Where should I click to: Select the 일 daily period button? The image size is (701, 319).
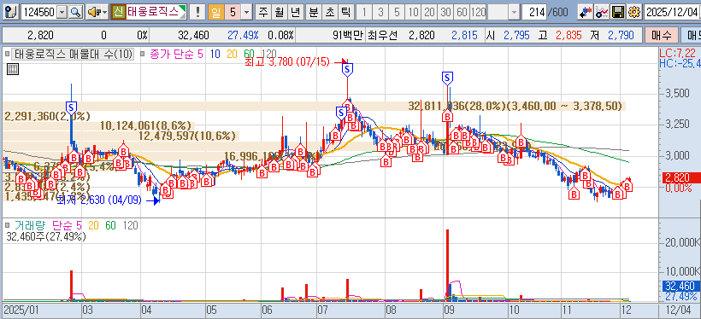pos(215,12)
